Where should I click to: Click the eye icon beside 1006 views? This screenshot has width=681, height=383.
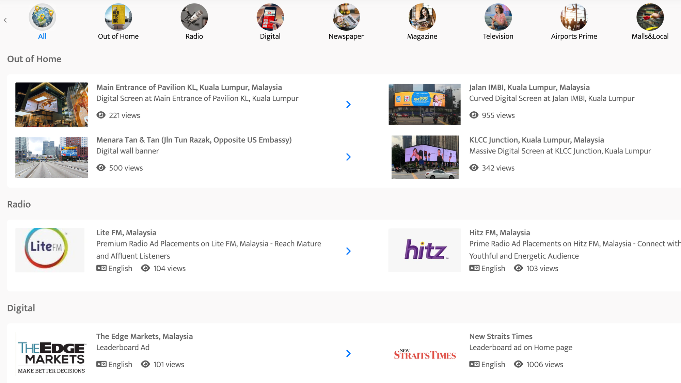click(518, 364)
